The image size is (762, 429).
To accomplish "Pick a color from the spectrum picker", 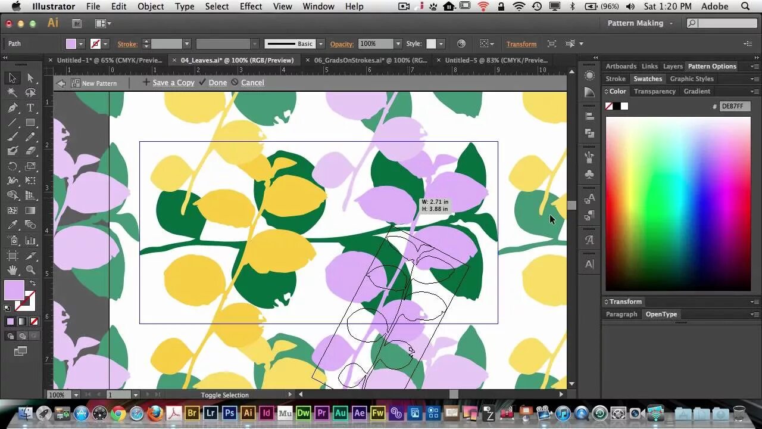I will [678, 204].
